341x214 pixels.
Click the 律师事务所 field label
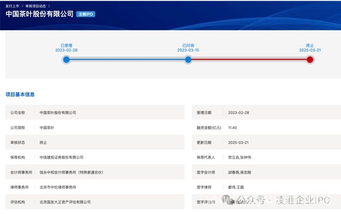tap(20, 187)
